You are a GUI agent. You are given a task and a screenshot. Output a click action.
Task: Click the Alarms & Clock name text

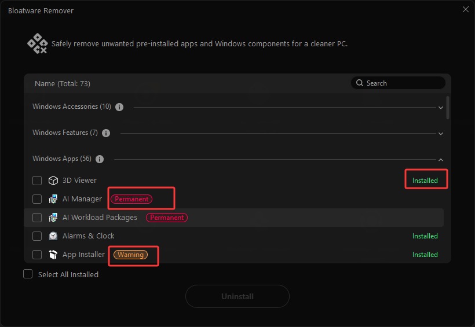pos(89,236)
